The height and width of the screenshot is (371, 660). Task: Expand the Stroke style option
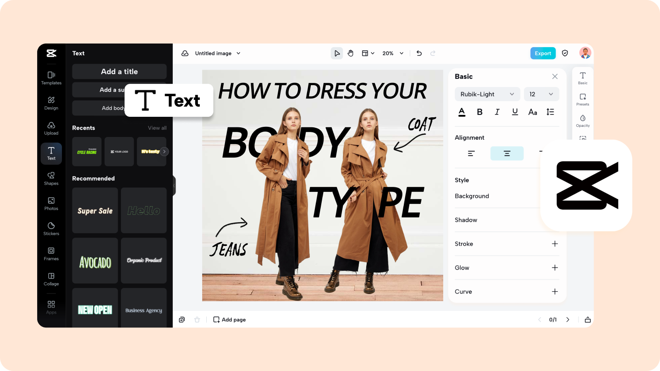[555, 244]
